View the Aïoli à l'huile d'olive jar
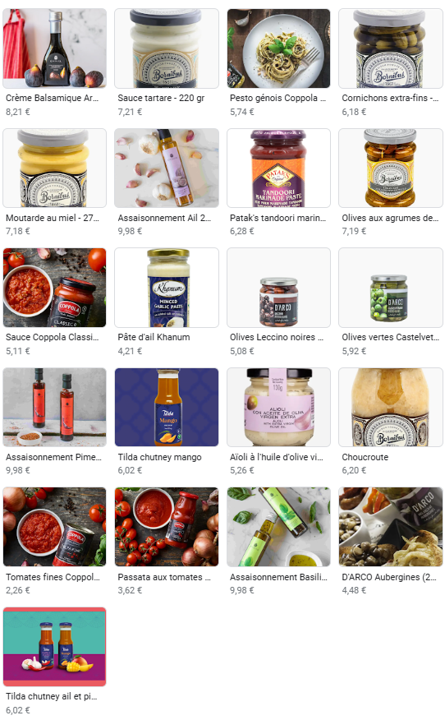The width and height of the screenshot is (445, 720). (x=278, y=408)
